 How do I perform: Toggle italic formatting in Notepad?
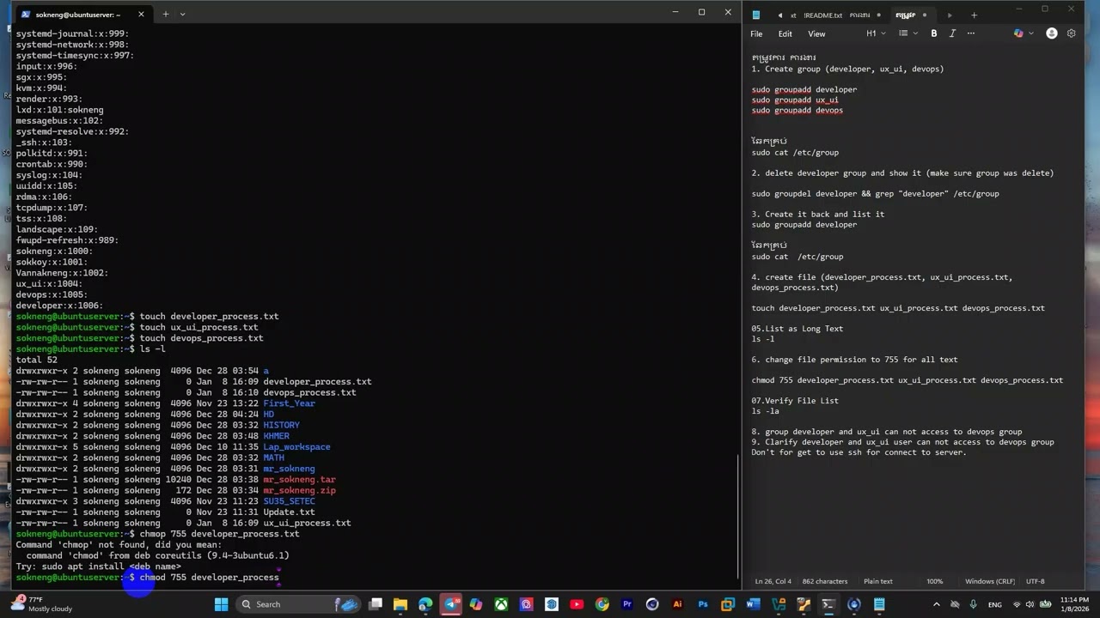952,33
